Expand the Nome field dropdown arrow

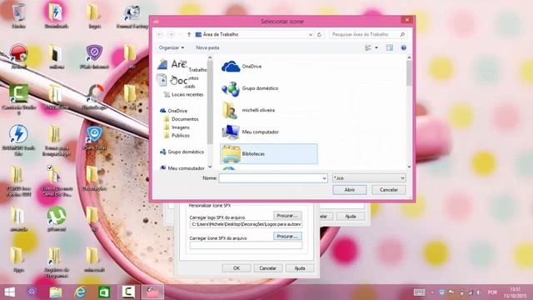324,178
